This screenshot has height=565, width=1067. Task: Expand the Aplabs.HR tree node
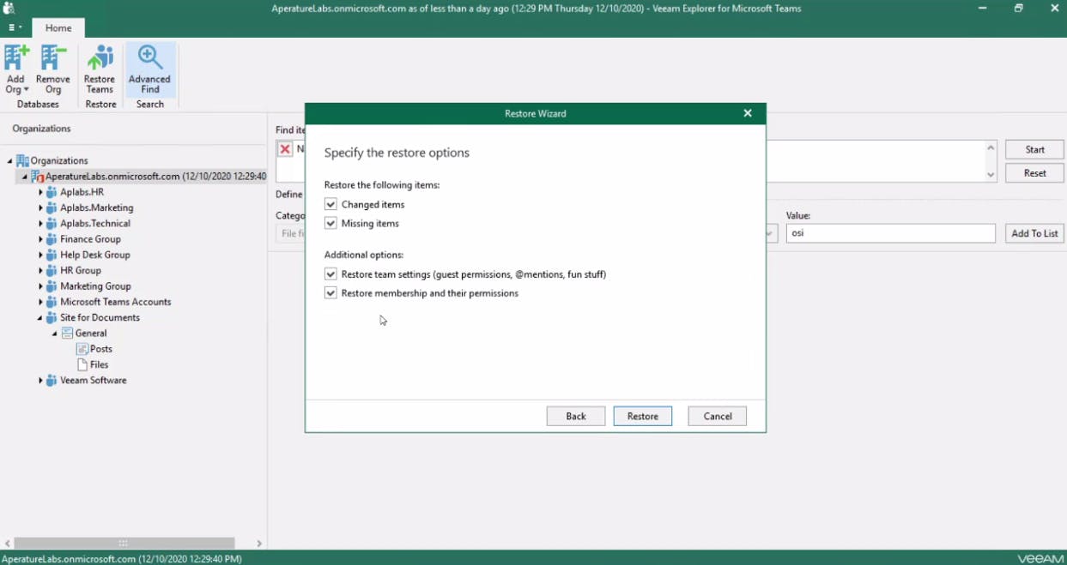40,192
